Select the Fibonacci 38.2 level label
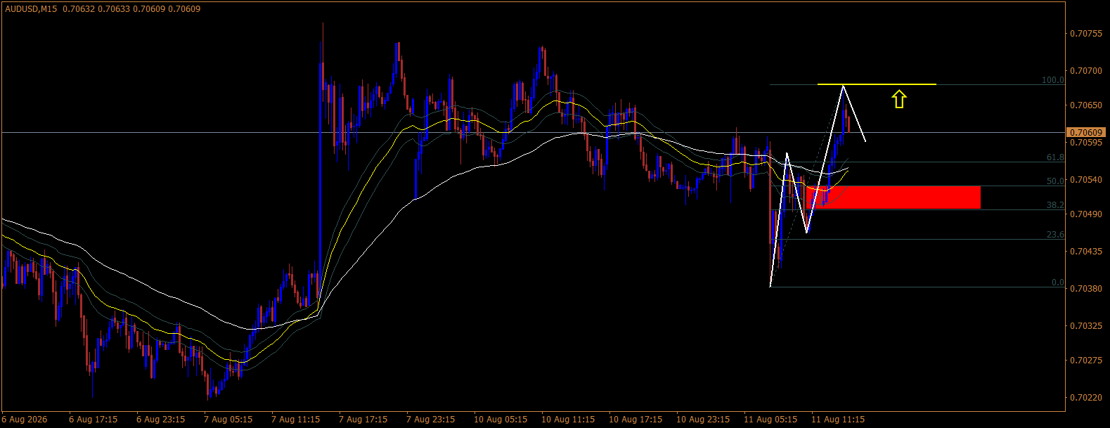The height and width of the screenshot is (428, 1110). pos(1055,205)
